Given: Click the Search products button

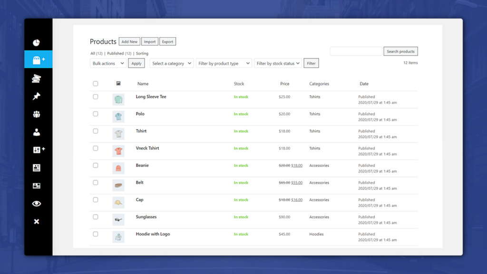Looking at the screenshot, I should click(x=400, y=51).
